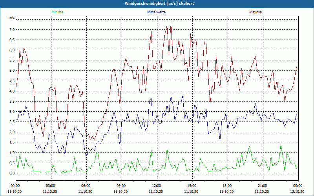Screen dimensions: 314x196
Task: Click the 12:00 time axis label
Action: [x=157, y=186]
